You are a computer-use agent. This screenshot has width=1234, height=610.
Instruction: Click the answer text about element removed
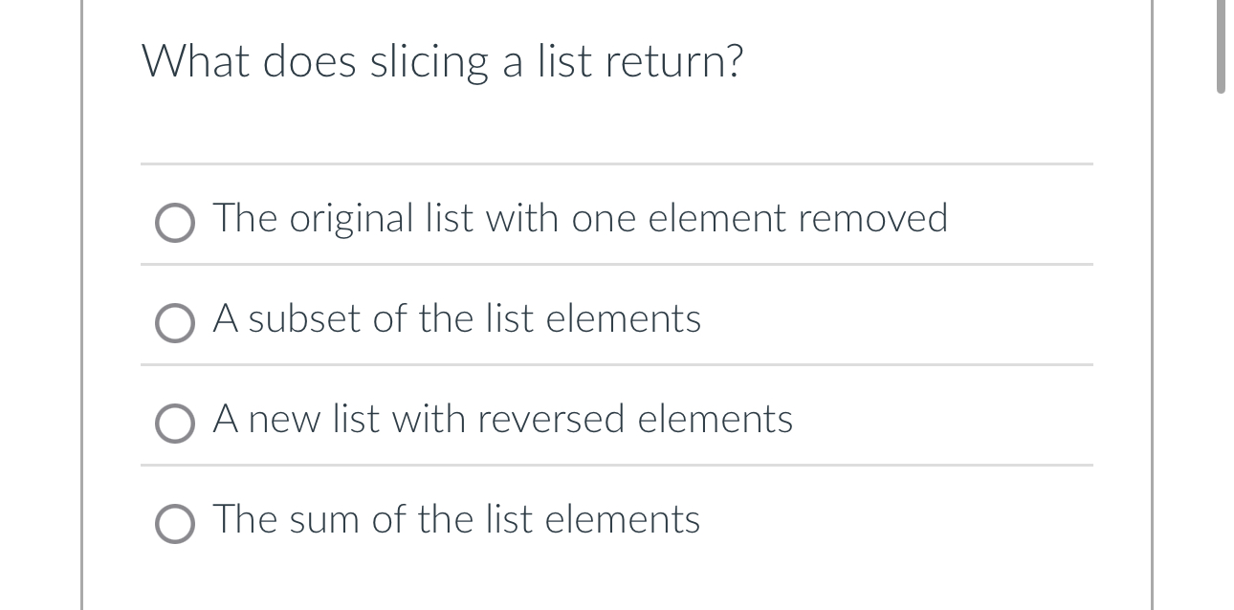click(x=580, y=219)
